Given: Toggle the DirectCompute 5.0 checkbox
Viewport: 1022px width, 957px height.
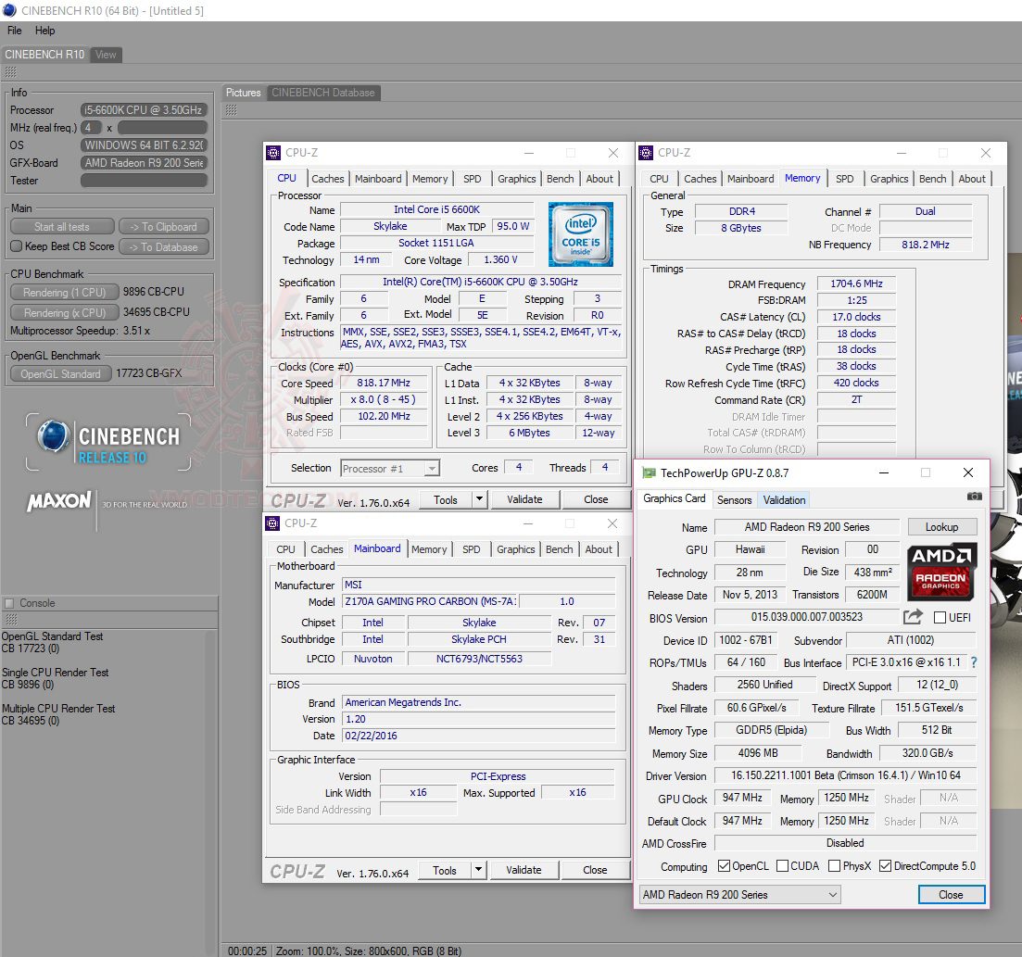Looking at the screenshot, I should pyautogui.click(x=885, y=865).
